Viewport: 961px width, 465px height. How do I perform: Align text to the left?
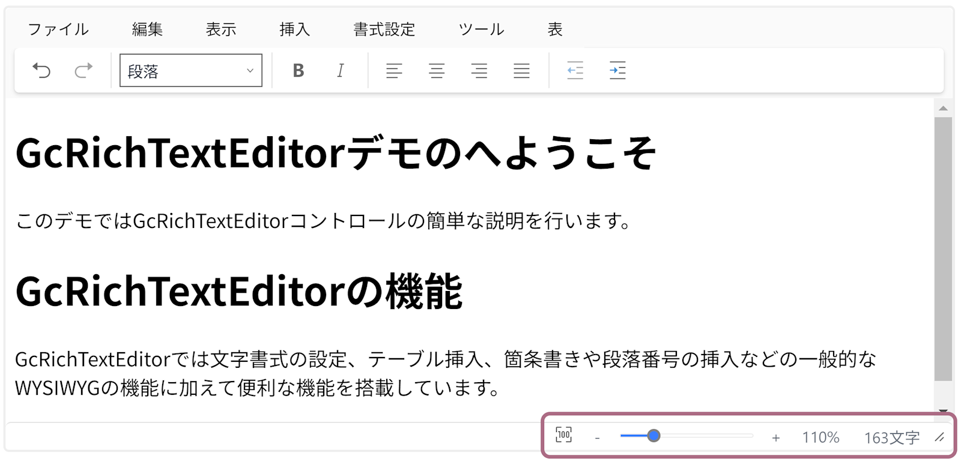coord(394,71)
